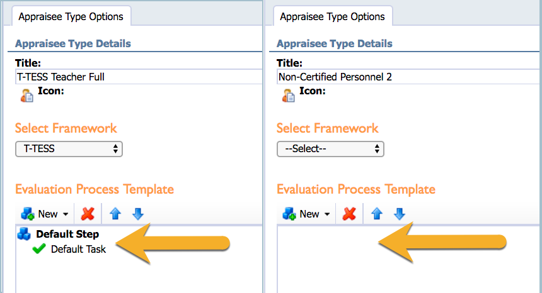Image resolution: width=542 pixels, height=293 pixels.
Task: Click the red X delete icon in right panel
Action: tap(349, 214)
